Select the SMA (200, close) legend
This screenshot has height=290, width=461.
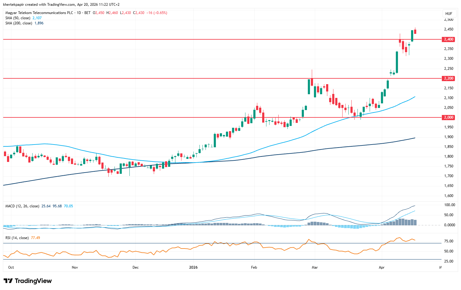tap(19, 23)
